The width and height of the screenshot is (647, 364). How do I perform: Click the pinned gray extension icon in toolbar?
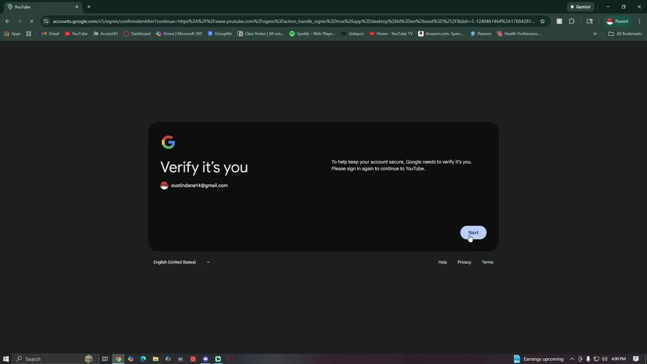[559, 21]
